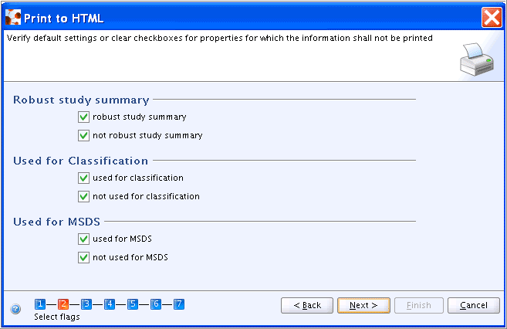Image resolution: width=507 pixels, height=329 pixels.
Task: Go to wizard step 3 icon
Action: [86, 304]
